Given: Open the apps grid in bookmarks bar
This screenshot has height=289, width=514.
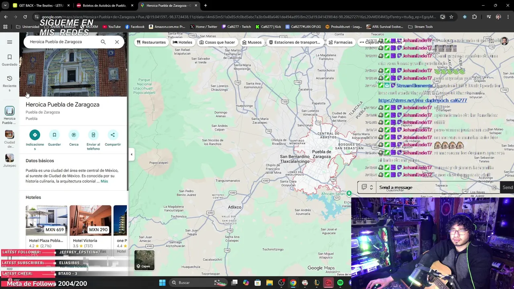Looking at the screenshot, I should (x=5, y=27).
